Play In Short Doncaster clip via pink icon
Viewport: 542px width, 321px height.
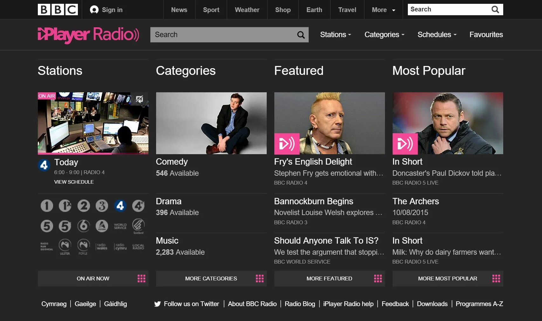click(x=405, y=144)
